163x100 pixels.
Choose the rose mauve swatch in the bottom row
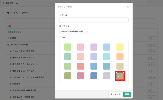tap(81, 76)
